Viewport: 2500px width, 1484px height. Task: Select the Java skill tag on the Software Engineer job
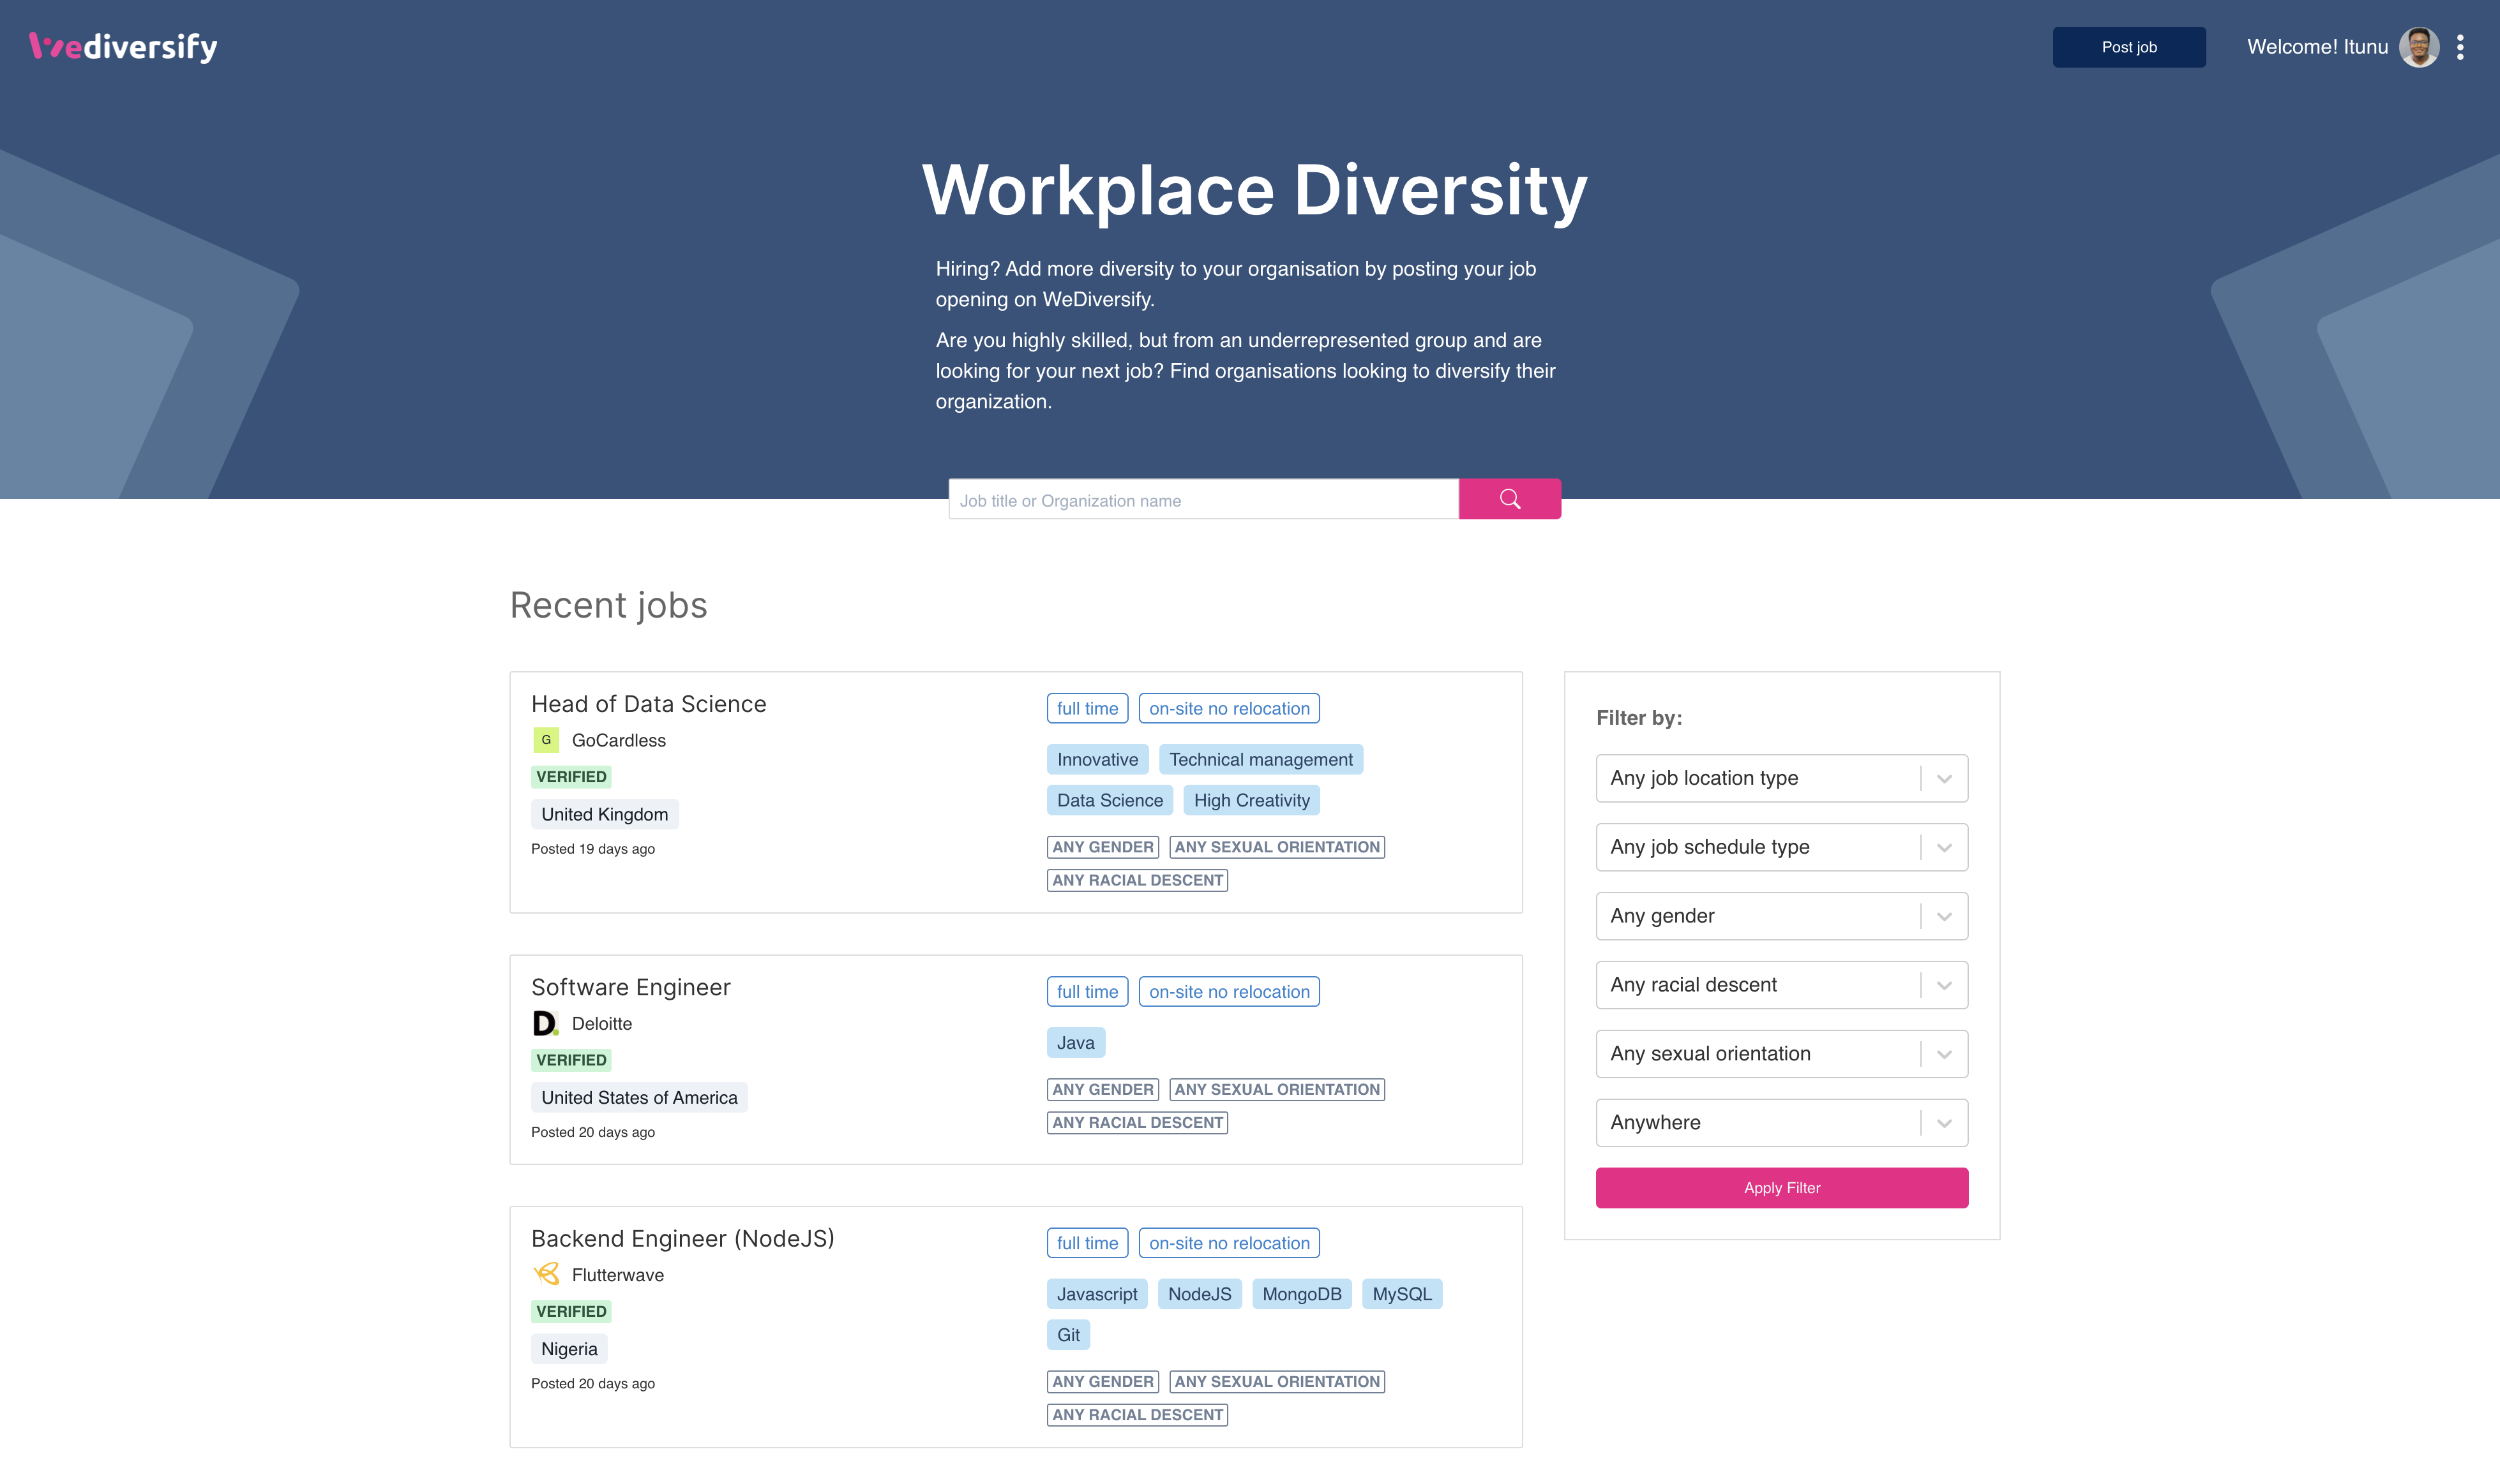(x=1074, y=1042)
